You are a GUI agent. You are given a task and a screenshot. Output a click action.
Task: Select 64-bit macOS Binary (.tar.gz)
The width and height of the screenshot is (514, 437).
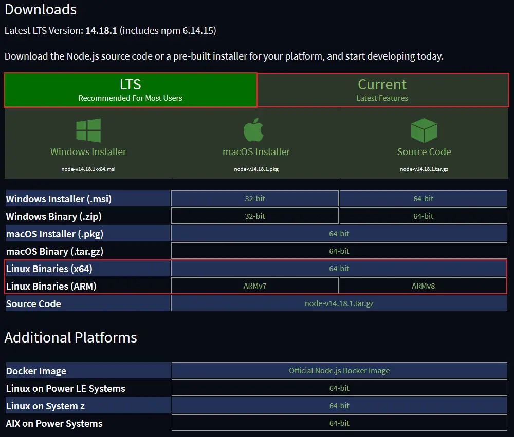click(339, 251)
